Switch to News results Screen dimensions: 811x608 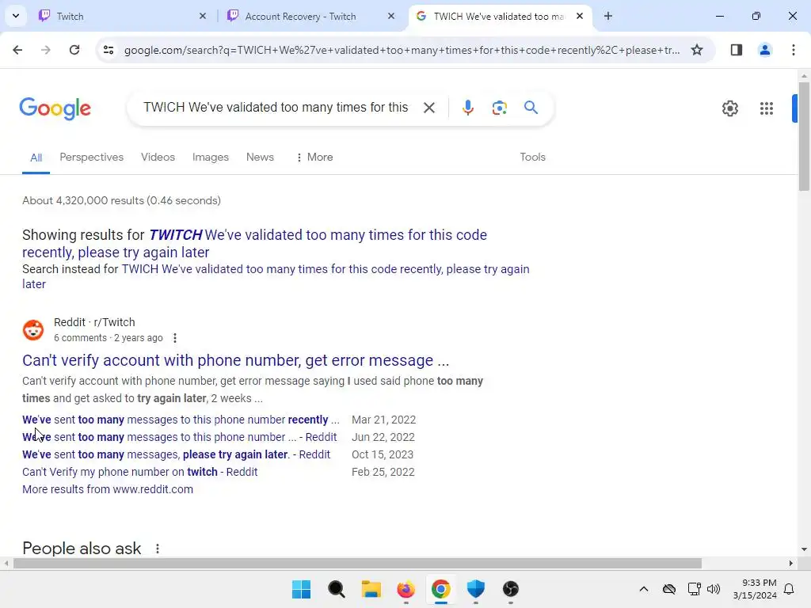click(260, 158)
